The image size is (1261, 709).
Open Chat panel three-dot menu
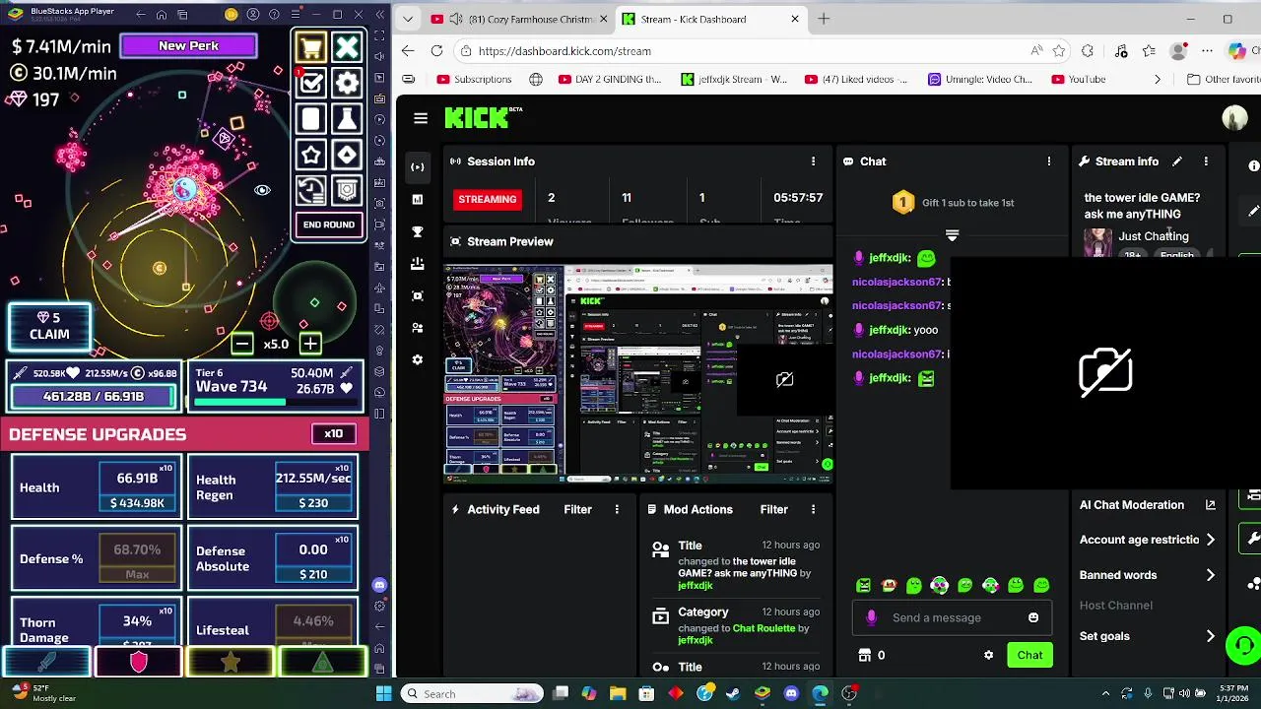(x=1049, y=161)
